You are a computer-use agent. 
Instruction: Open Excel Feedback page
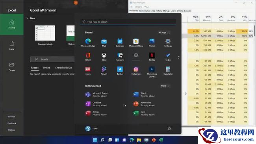12,123
